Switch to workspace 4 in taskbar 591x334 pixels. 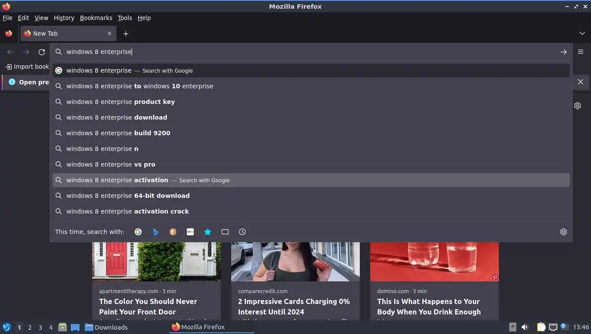pos(51,327)
